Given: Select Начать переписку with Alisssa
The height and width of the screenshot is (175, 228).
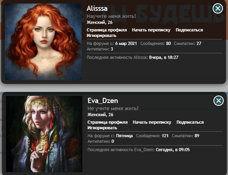Looking at the screenshot, I should (151, 30).
